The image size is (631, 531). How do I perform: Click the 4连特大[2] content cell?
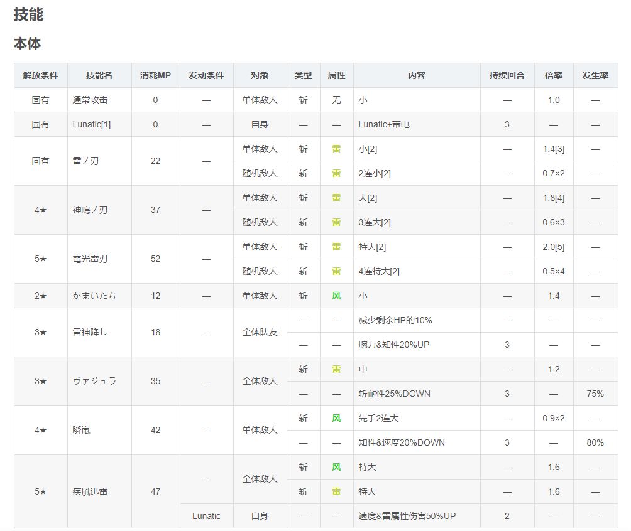[417, 272]
